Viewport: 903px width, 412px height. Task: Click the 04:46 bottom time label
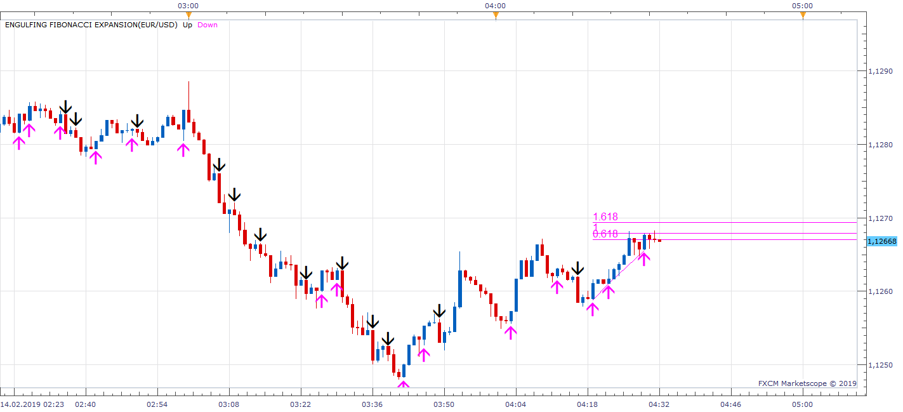(x=731, y=404)
